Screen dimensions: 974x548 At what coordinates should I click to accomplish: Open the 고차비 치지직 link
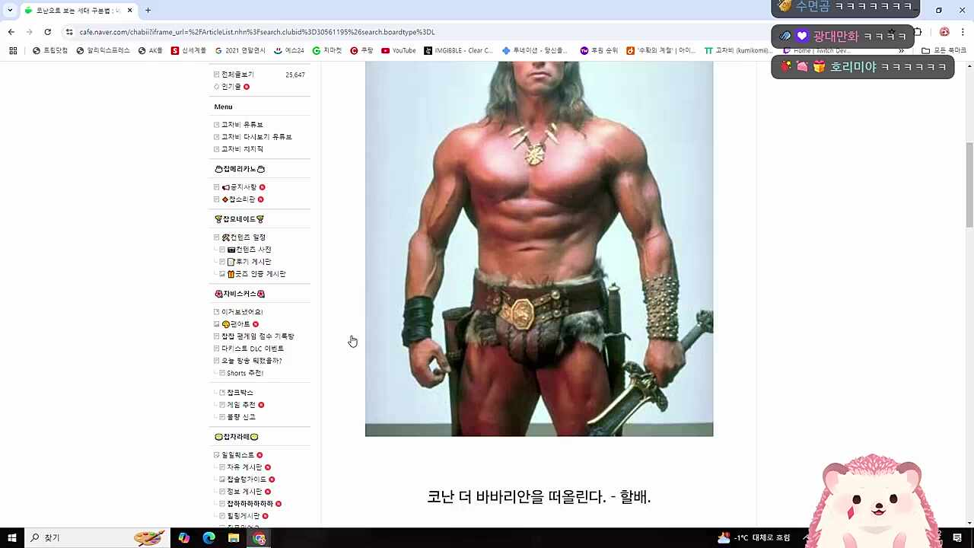[x=242, y=149]
